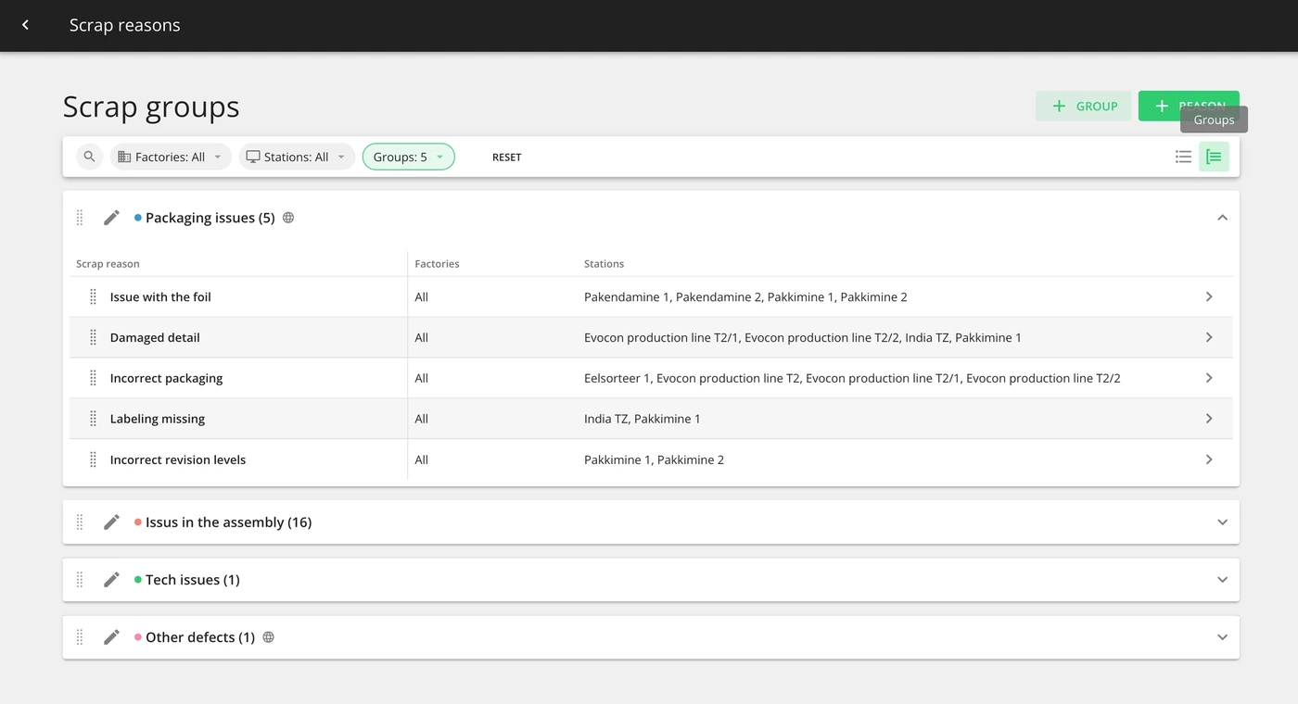
Task: Click stations cell starting 'Eelsorteer 1'
Action: 852,378
